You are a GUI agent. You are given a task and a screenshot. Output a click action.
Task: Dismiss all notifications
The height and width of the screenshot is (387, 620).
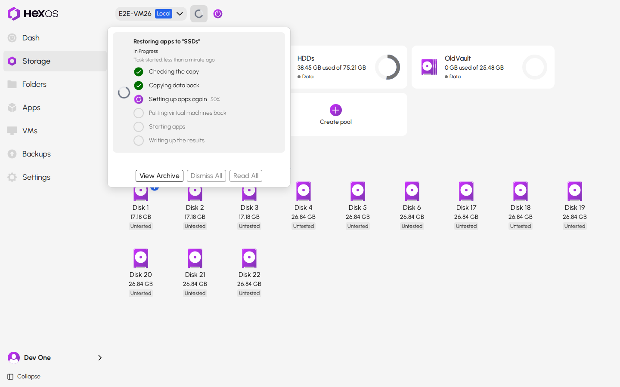point(206,176)
